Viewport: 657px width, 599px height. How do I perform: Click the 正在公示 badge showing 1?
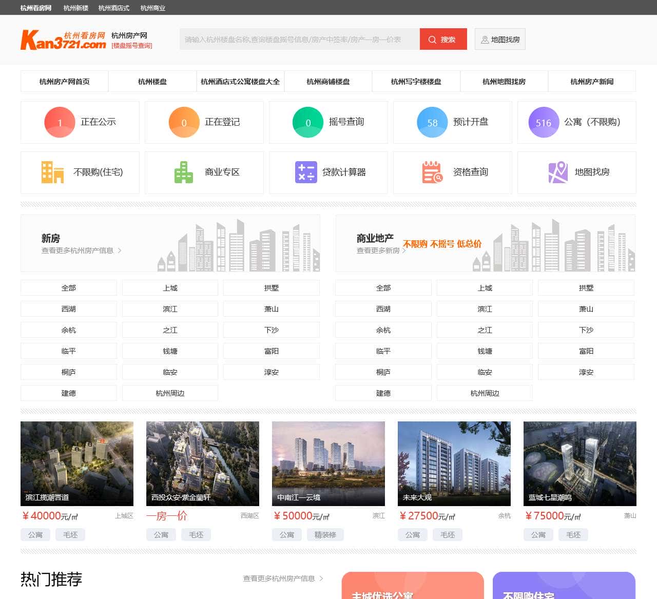point(60,122)
